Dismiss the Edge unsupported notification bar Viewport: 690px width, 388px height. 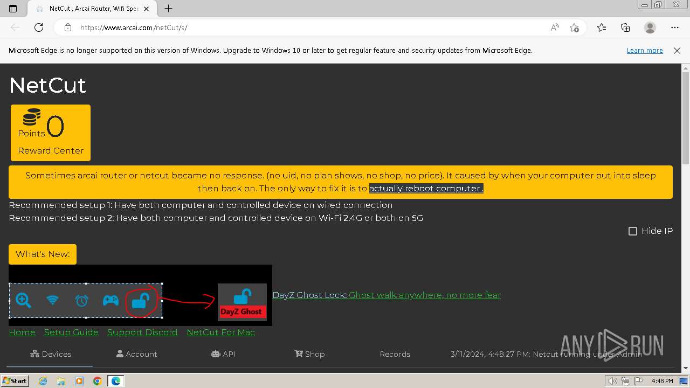pos(677,51)
